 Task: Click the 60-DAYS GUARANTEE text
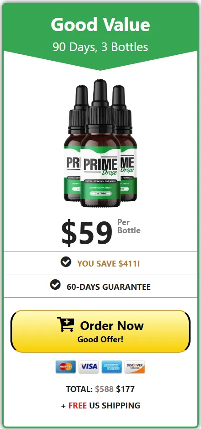coord(109,287)
